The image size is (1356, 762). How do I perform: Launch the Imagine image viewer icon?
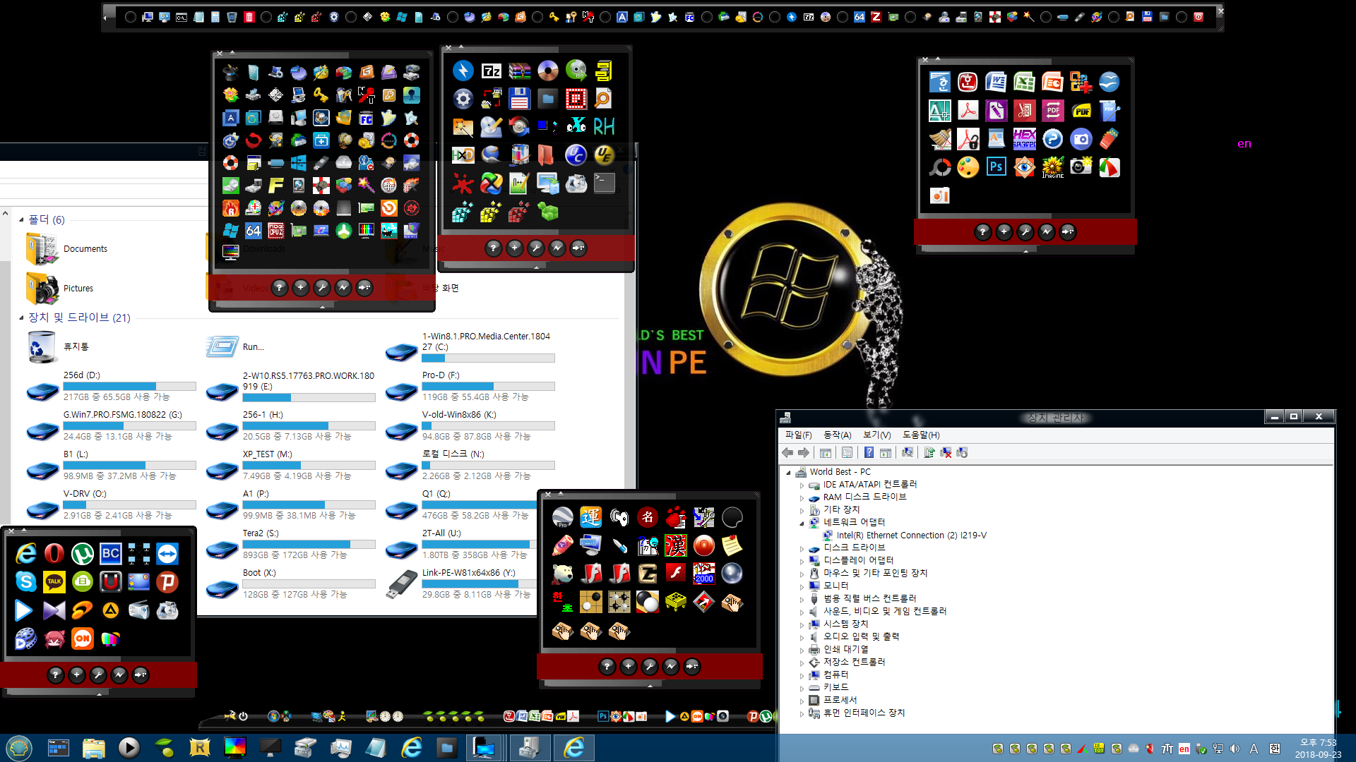1052,167
